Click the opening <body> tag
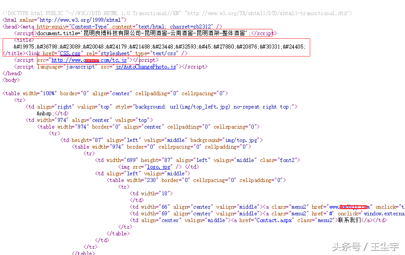The height and width of the screenshot is (255, 405). point(11,80)
